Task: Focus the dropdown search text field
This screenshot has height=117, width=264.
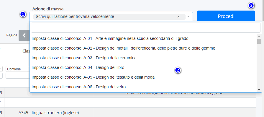Action: 146,28
